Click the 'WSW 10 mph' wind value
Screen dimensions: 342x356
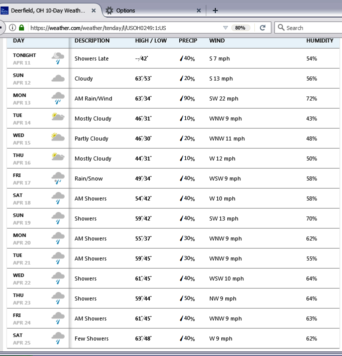point(226,278)
